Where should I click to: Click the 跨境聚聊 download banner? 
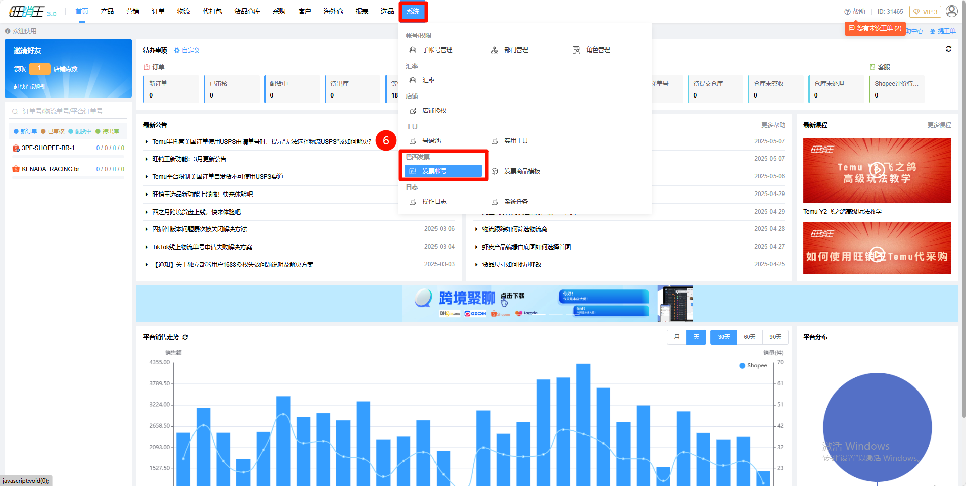click(x=547, y=304)
